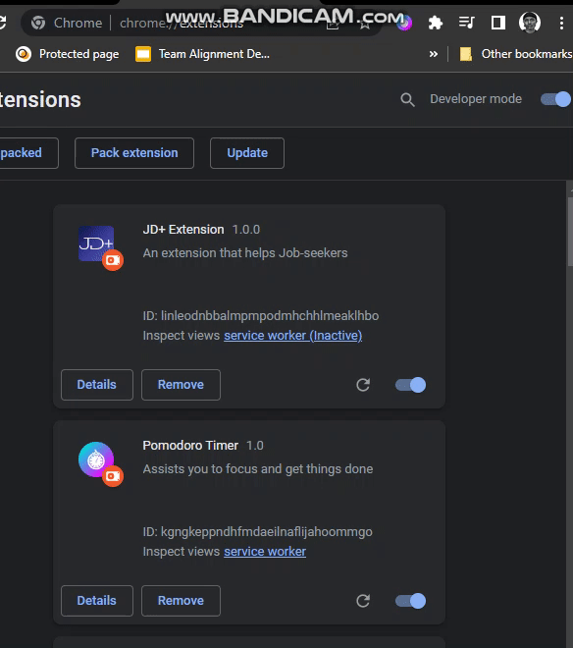The image size is (573, 648).
Task: Open the Chrome extensions puzzle icon
Action: [x=435, y=23]
